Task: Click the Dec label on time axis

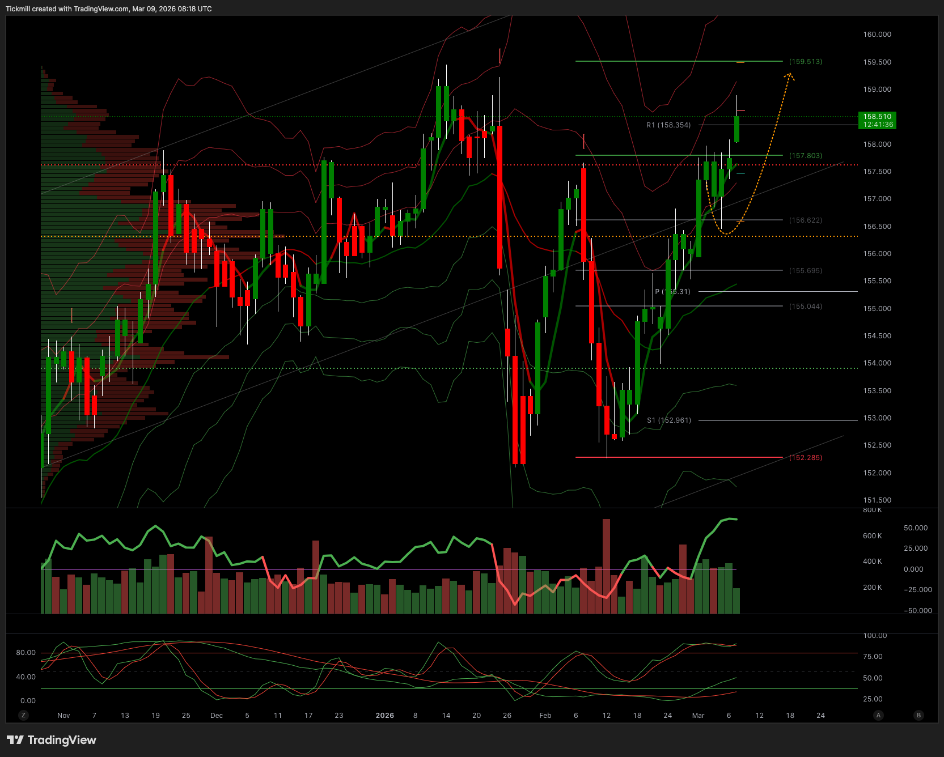Action: 217,716
